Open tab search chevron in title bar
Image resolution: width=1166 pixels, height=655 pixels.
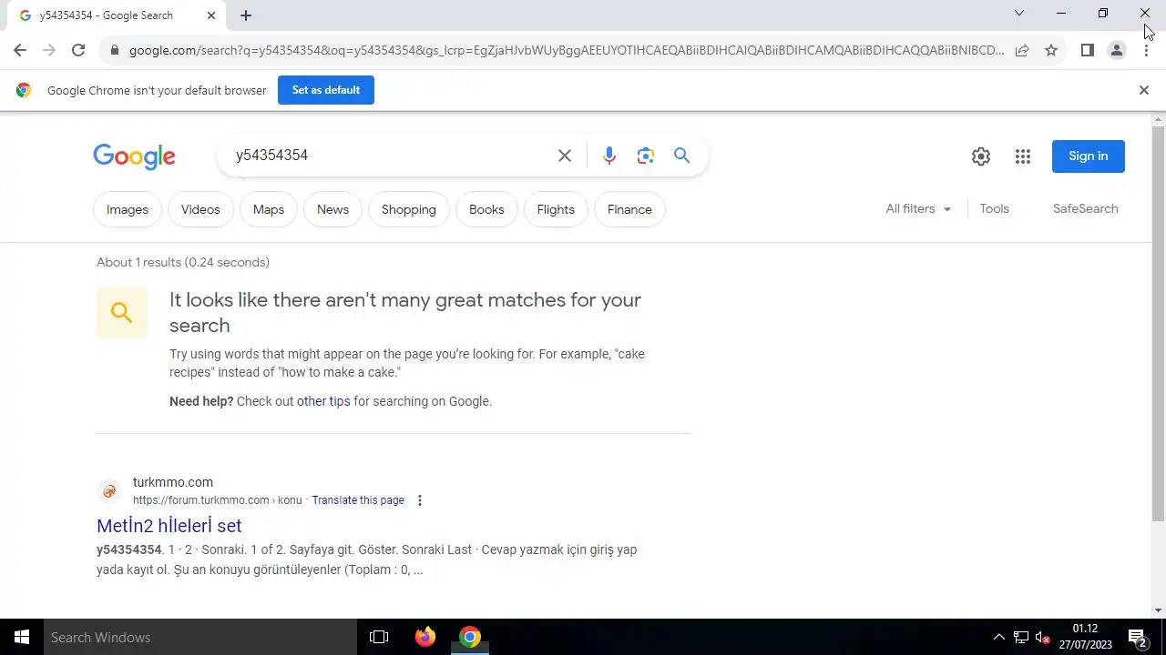(1019, 13)
